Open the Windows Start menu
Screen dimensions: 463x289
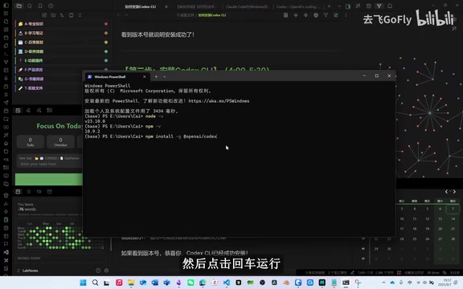pyautogui.click(x=84, y=283)
